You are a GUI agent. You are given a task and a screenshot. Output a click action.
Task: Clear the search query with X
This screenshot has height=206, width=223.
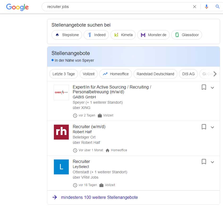point(194,7)
